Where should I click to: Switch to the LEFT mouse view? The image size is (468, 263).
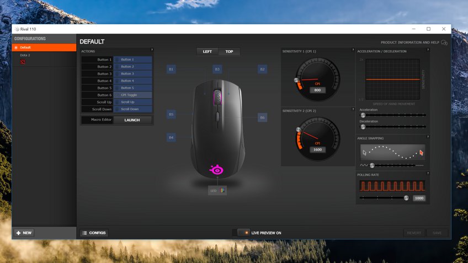(x=208, y=52)
